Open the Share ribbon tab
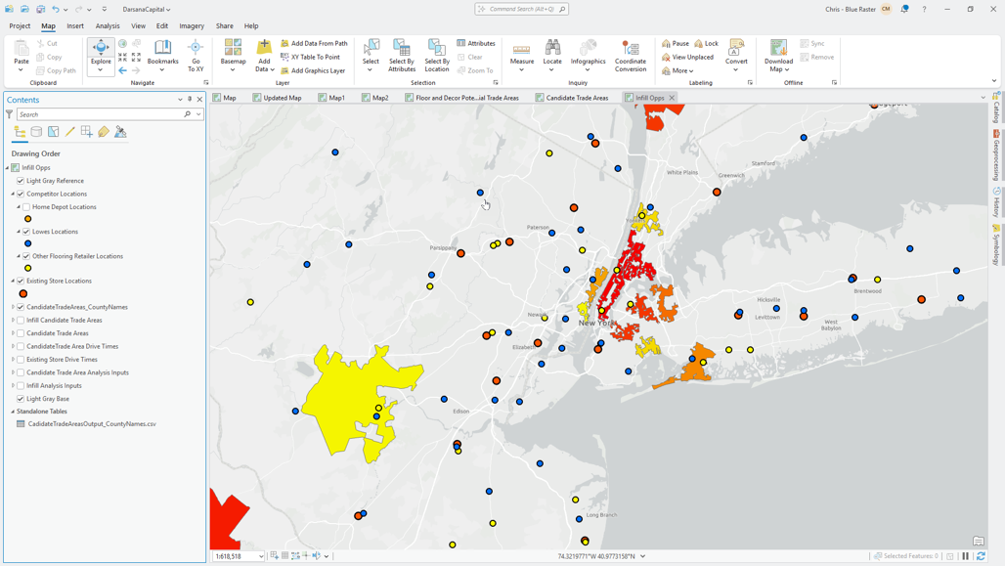1005x566 pixels. [224, 26]
